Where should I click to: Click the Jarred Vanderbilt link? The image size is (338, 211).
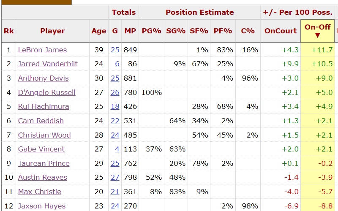[x=48, y=64]
